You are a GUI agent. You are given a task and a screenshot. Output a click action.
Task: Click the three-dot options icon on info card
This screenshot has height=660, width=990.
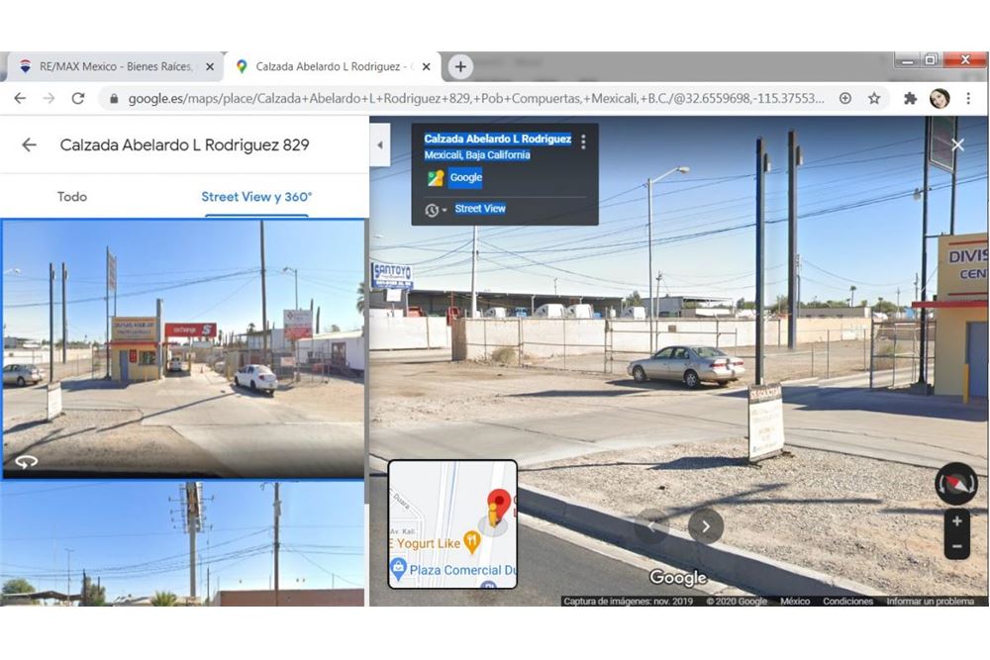[584, 141]
